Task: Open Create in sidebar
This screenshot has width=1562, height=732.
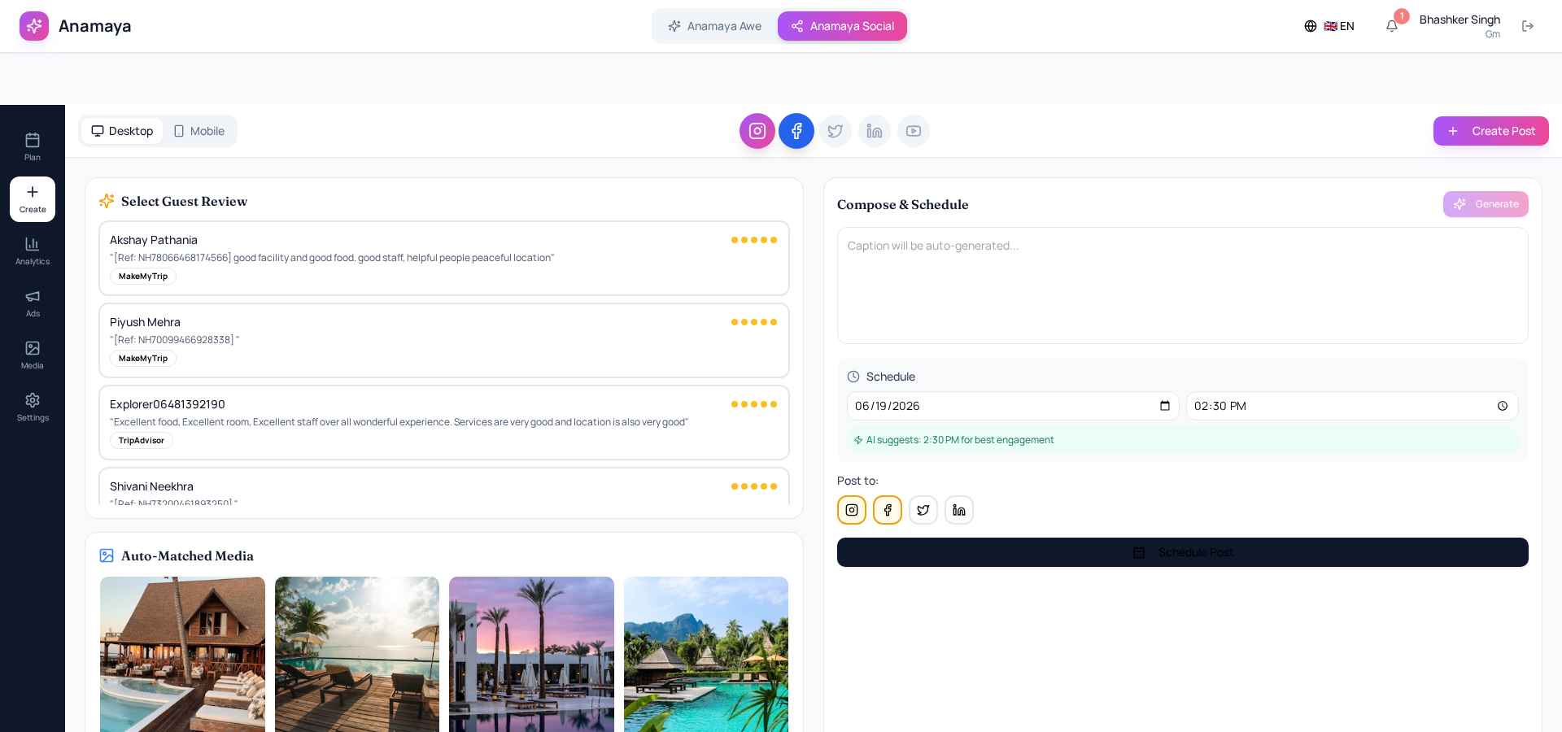Action: coord(33,199)
